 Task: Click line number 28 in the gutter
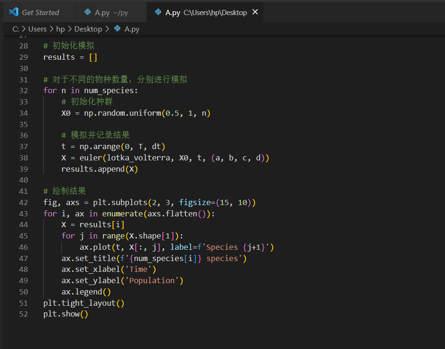click(x=24, y=46)
